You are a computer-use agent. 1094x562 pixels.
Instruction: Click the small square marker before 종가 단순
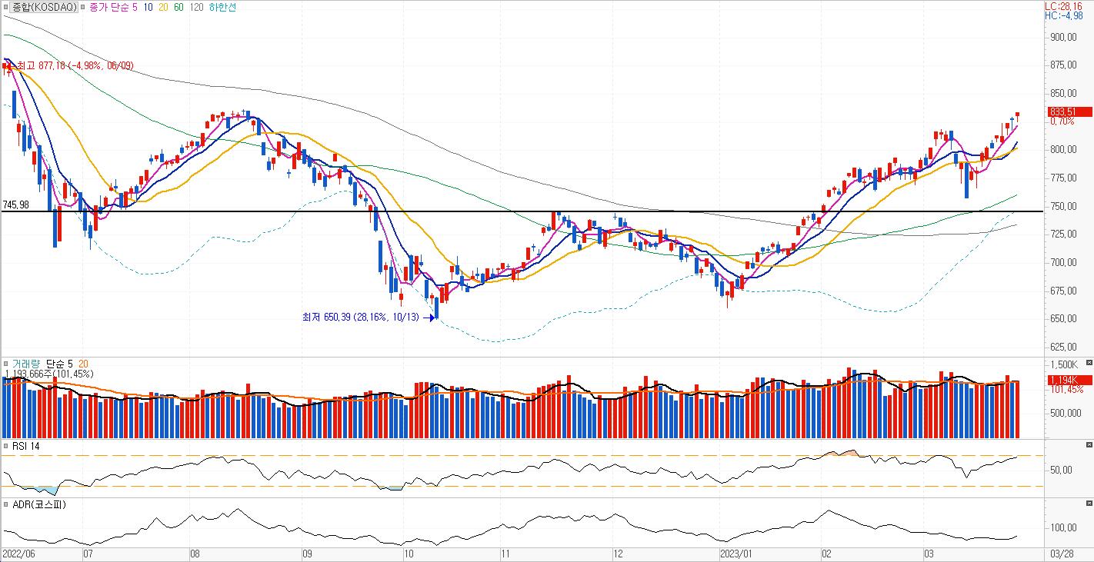click(x=84, y=7)
